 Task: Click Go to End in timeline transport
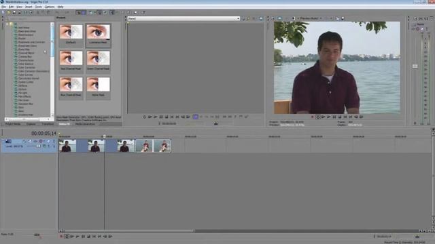click(x=100, y=237)
